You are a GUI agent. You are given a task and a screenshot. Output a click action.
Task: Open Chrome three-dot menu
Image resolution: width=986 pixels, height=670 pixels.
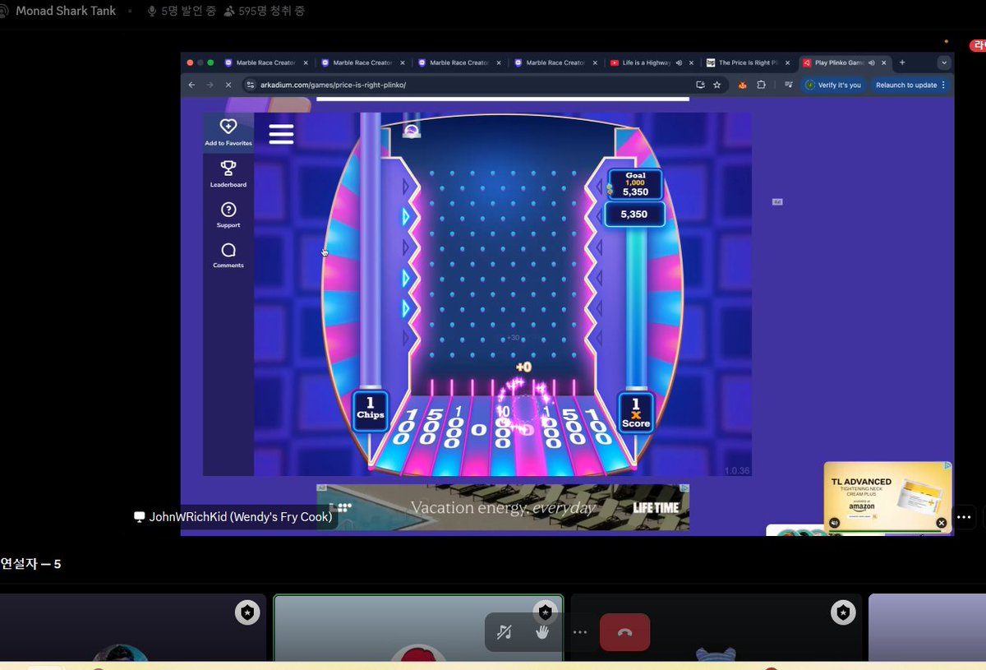pyautogui.click(x=943, y=85)
